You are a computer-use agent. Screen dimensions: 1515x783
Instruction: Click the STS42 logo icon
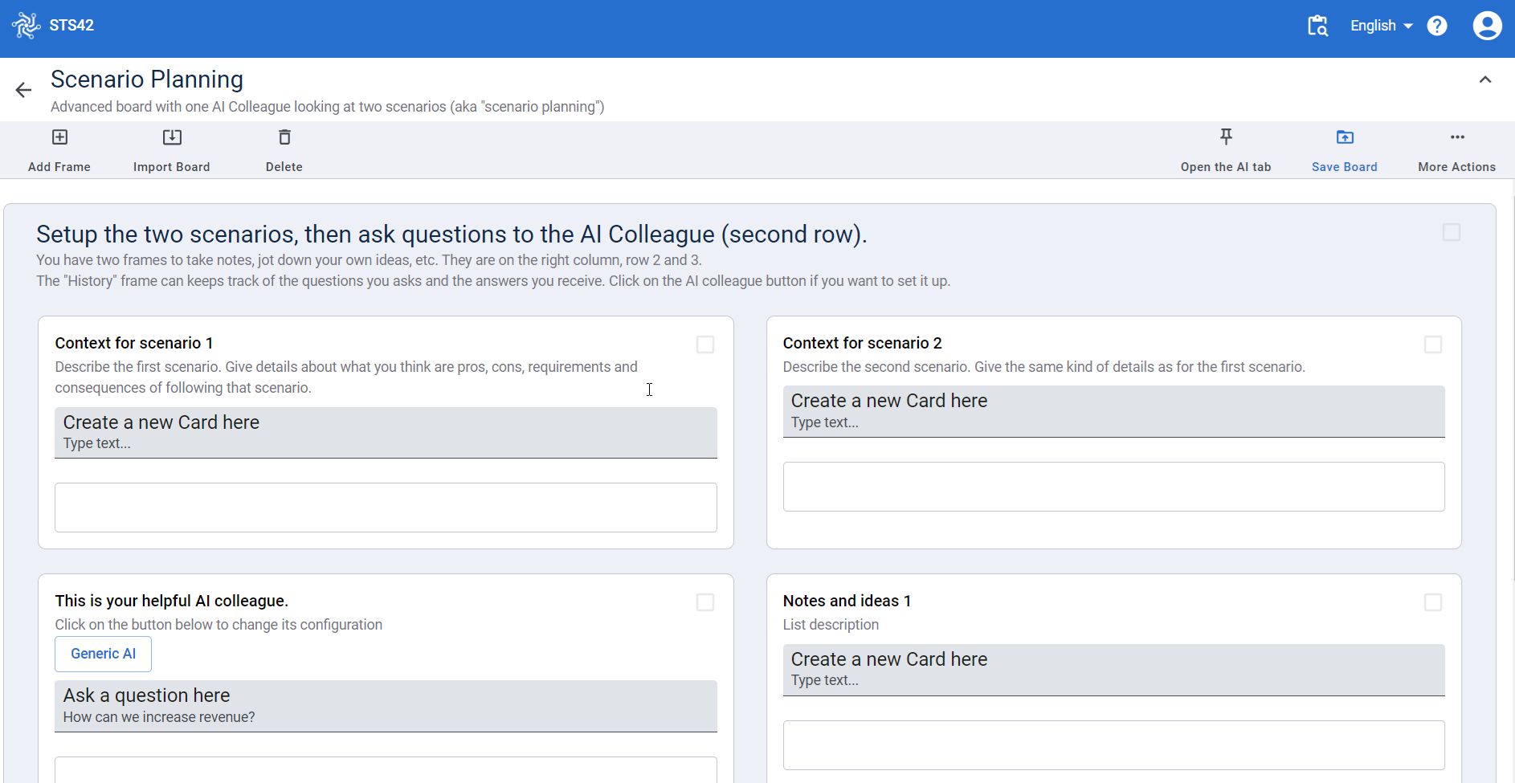[26, 26]
